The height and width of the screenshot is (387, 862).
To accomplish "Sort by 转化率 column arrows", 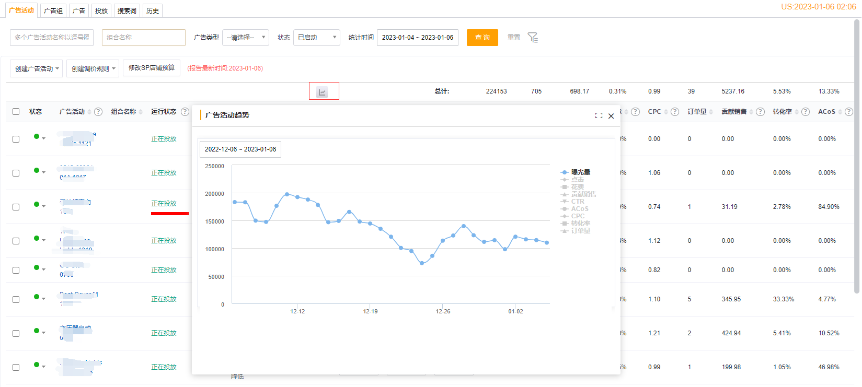I will click(x=797, y=112).
